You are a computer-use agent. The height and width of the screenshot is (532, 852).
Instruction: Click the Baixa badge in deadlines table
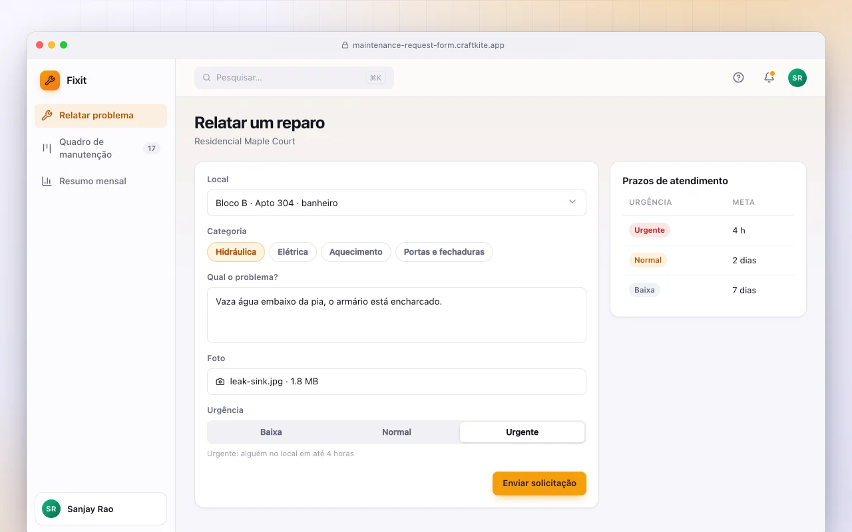(644, 290)
